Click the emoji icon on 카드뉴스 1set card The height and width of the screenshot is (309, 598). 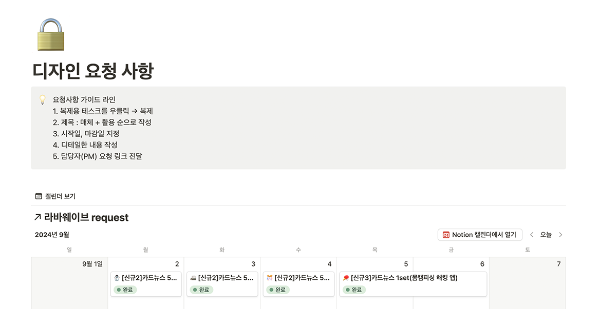pyautogui.click(x=346, y=278)
